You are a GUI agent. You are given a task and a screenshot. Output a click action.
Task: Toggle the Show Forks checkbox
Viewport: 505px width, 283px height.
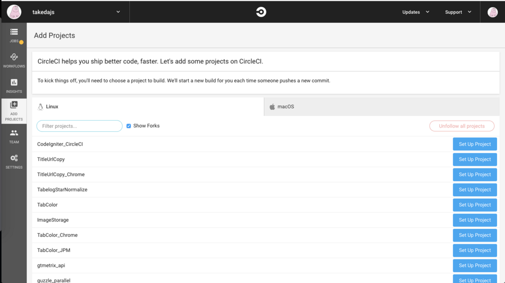pyautogui.click(x=129, y=126)
